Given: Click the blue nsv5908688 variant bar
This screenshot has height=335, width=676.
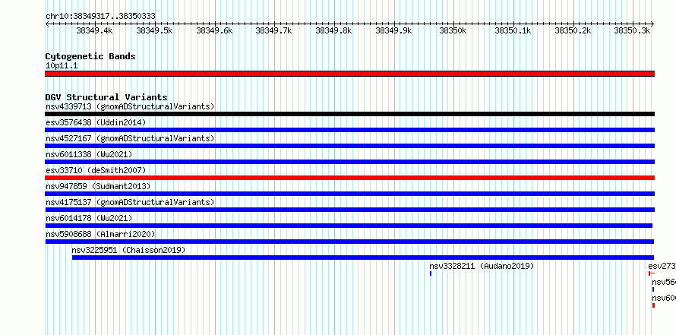Looking at the screenshot, I should click(349, 242).
